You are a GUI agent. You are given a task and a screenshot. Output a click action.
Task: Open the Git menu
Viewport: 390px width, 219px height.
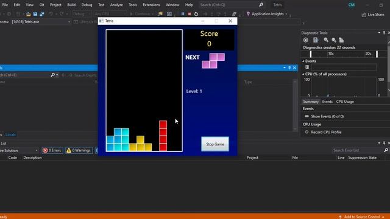point(41,5)
